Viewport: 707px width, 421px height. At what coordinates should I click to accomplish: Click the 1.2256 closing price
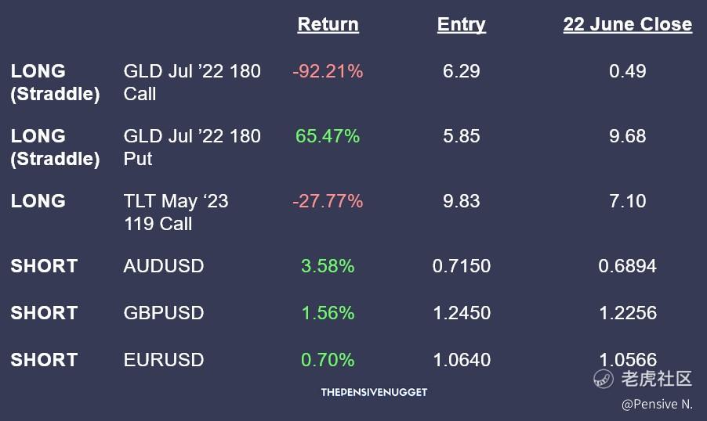tap(627, 313)
